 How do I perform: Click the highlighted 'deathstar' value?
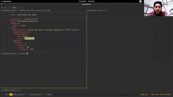click(29, 39)
